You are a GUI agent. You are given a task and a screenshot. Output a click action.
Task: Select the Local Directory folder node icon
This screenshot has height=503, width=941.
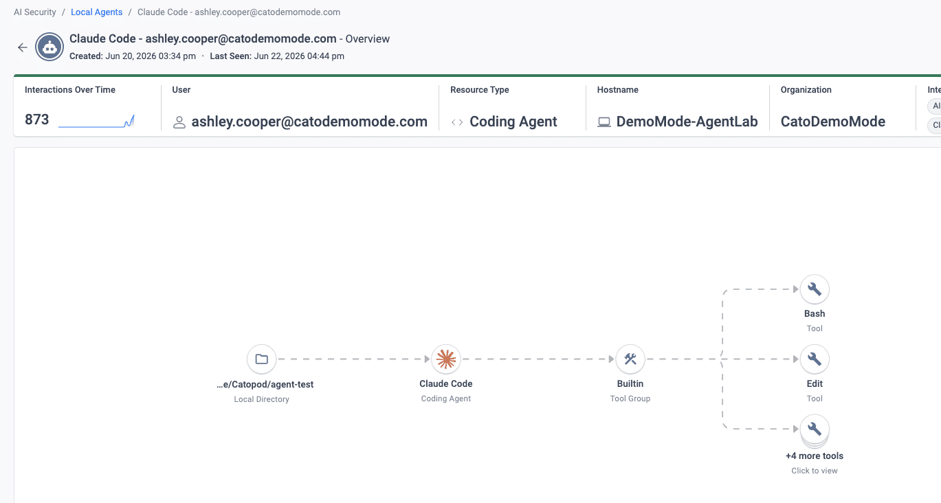(261, 359)
